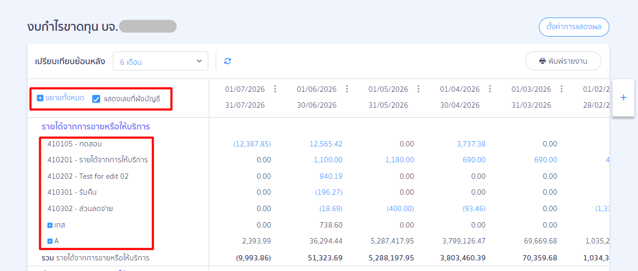Screen dimensions: 638x271
Task: Click the 36,294.44 value in the A row
Action: (326, 241)
